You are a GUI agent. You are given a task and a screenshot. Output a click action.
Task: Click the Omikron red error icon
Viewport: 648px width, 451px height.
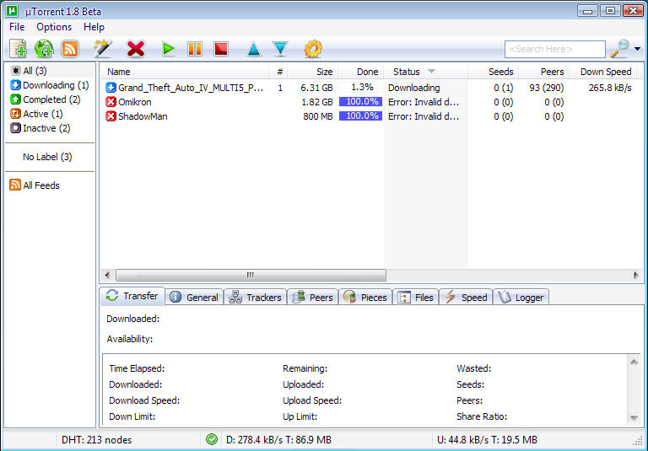[x=111, y=102]
